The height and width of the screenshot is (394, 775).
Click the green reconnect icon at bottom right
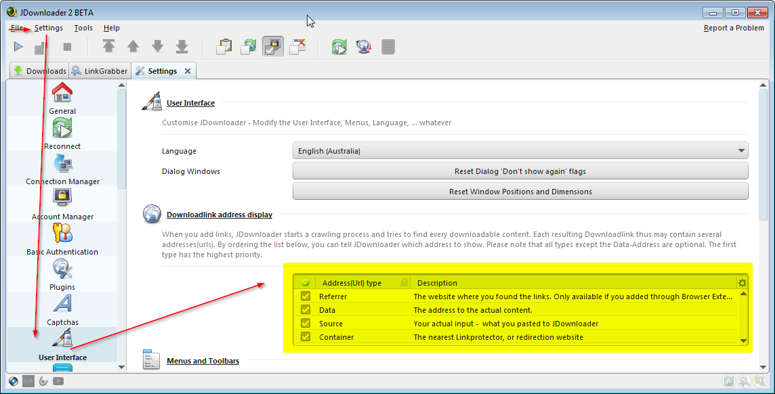pos(728,380)
